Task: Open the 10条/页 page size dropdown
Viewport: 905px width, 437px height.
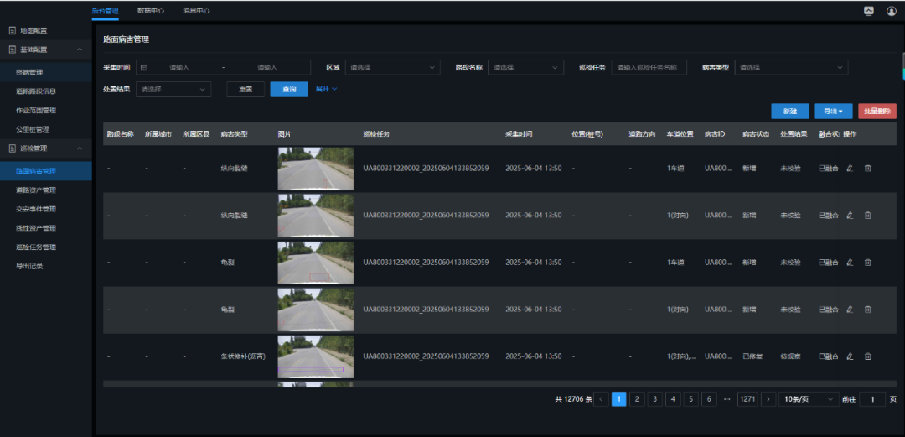Action: 808,399
